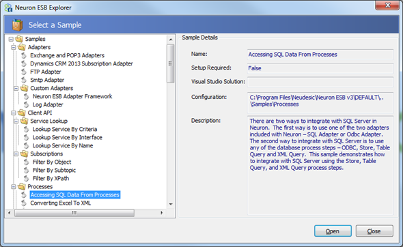Click the Processes folder icon
The height and width of the screenshot is (247, 403).
point(22,187)
